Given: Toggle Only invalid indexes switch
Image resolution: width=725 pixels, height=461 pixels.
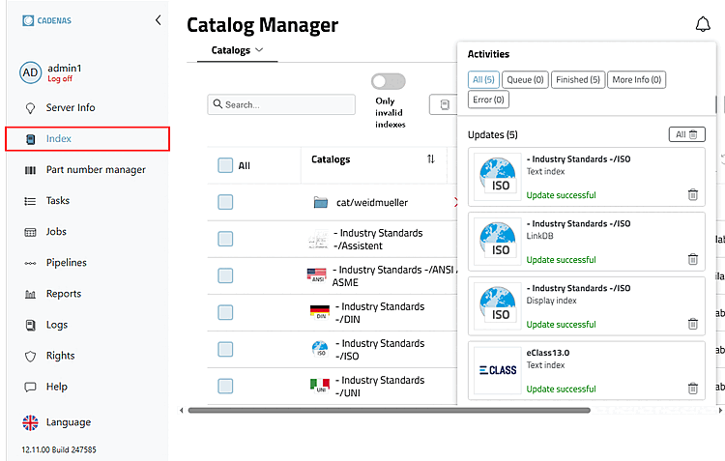Looking at the screenshot, I should coord(388,82).
